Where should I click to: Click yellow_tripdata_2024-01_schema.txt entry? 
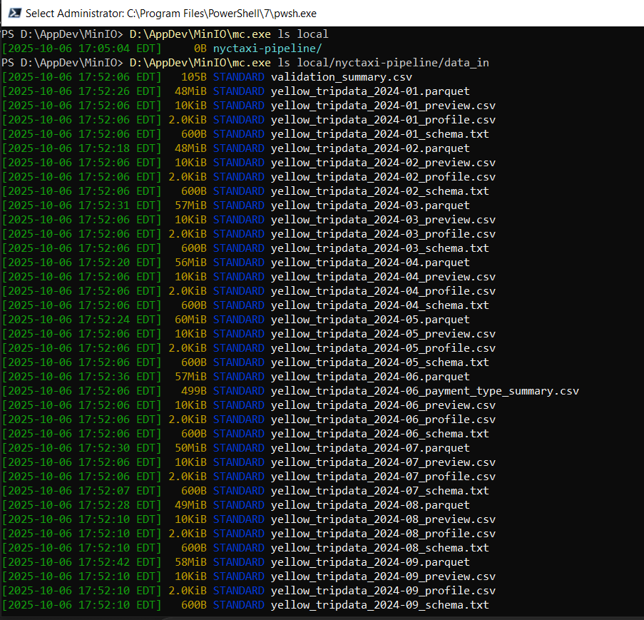tap(380, 134)
